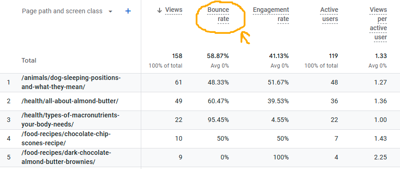This screenshot has width=400, height=169.
Task: Click active users 48 cell
Action: 334,82
